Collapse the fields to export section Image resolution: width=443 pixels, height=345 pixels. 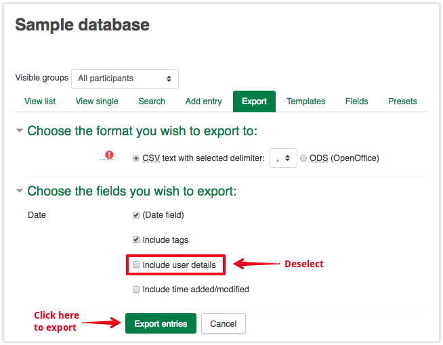click(x=20, y=191)
